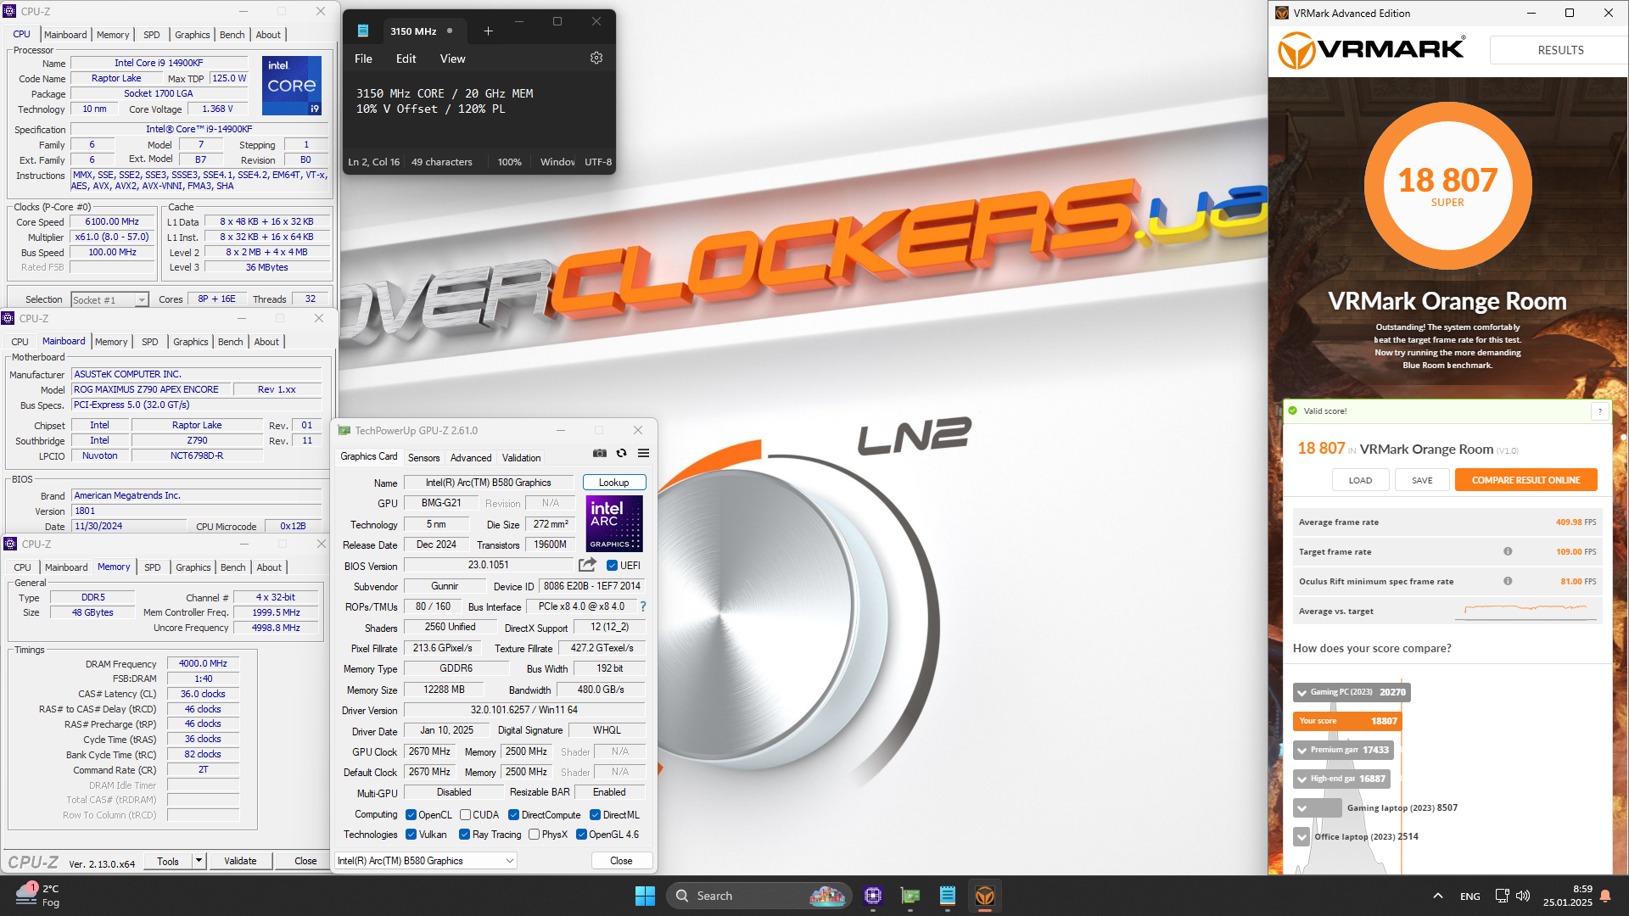Click the GPU-Z screenshot camera icon
Image resolution: width=1629 pixels, height=916 pixels.
[600, 454]
